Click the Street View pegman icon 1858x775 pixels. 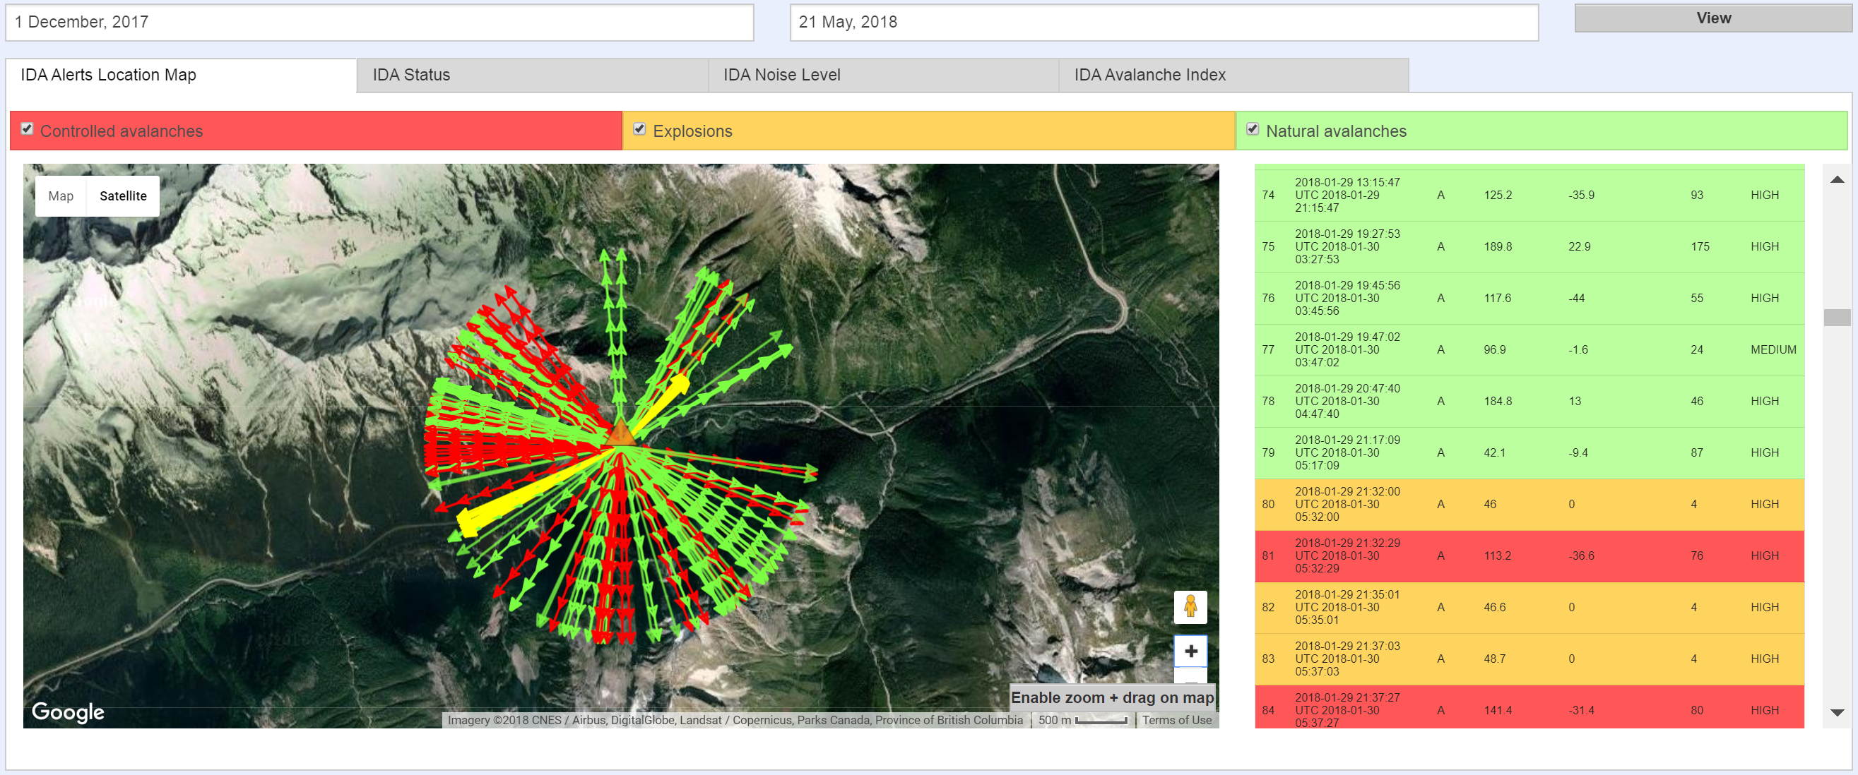(x=1190, y=606)
